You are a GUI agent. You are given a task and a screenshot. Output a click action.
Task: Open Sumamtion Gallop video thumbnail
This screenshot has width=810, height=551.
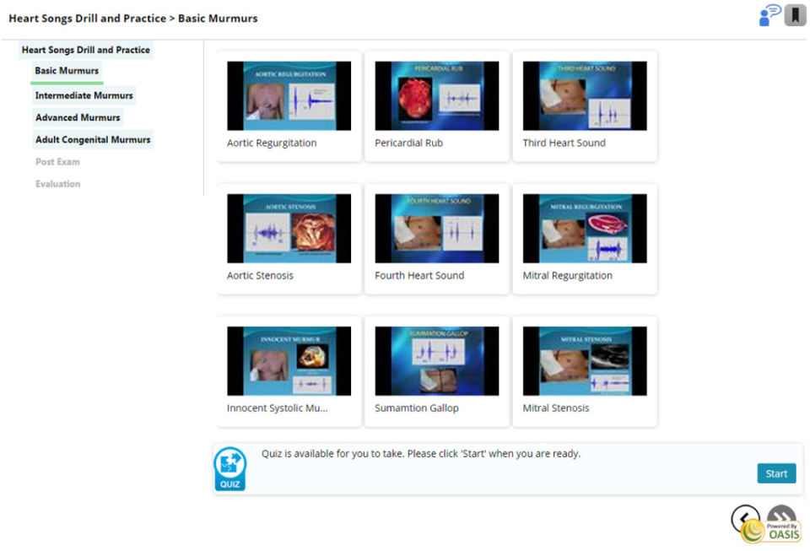pyautogui.click(x=436, y=361)
